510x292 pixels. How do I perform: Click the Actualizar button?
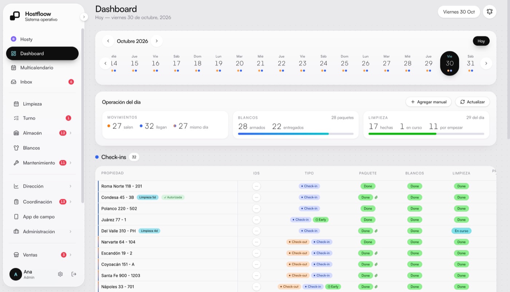coord(472,102)
